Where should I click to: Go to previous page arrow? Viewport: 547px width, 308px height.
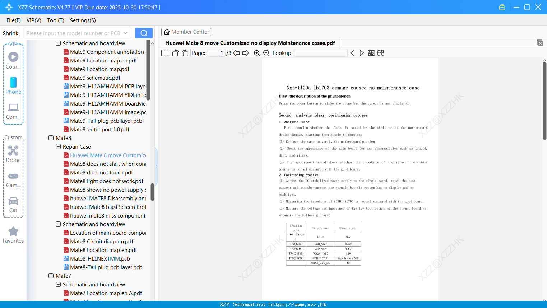tap(236, 53)
